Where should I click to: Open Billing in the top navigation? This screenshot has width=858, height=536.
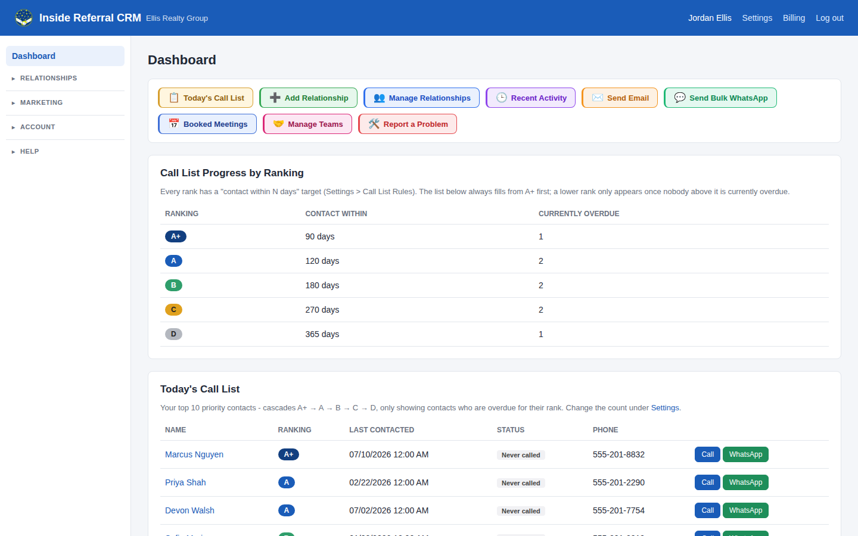[x=794, y=18]
